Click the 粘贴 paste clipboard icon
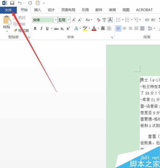 click(x=7, y=20)
